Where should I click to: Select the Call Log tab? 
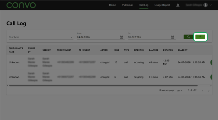click(x=144, y=5)
